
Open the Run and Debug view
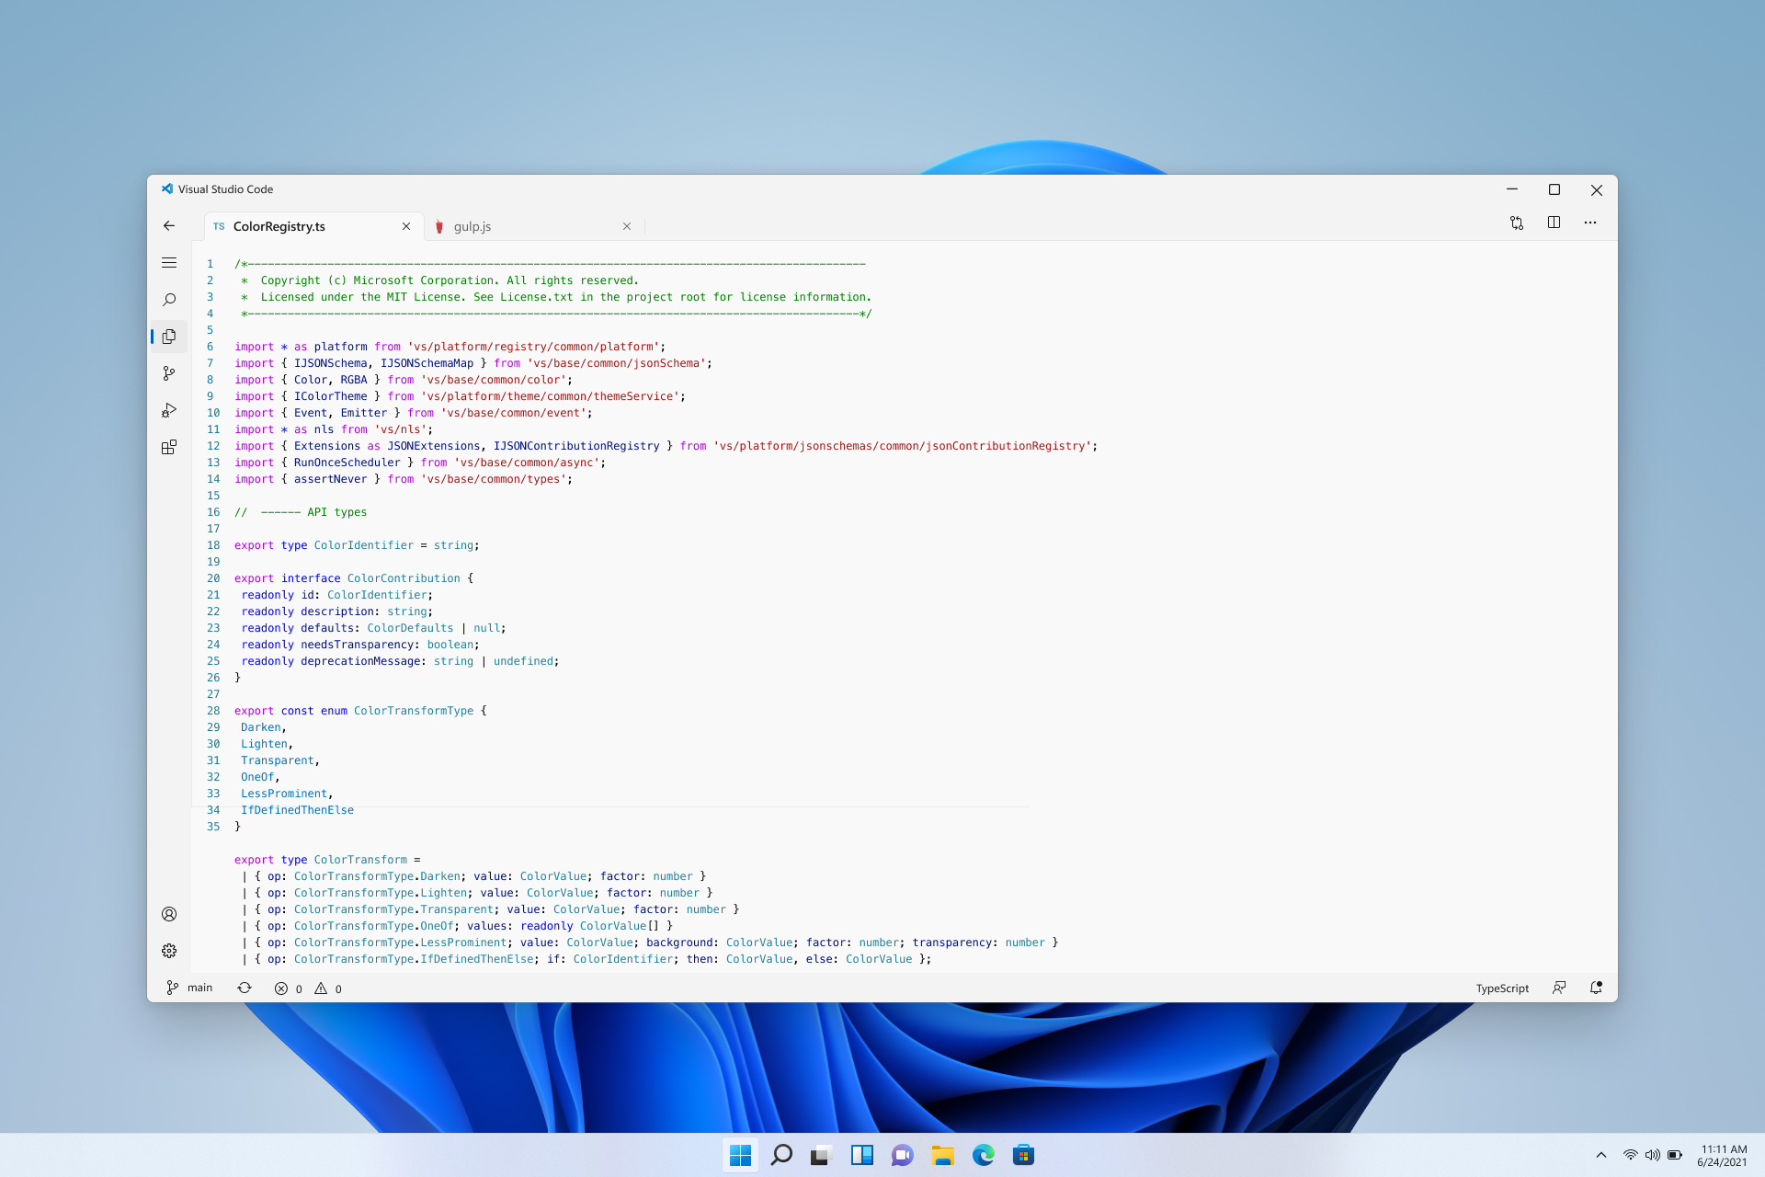(x=169, y=410)
